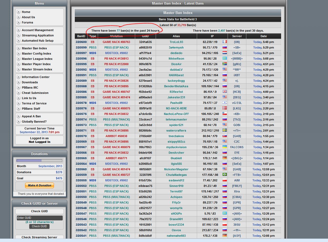Click the South African flag beside DiceAir
The image size is (328, 242).
tap(224, 64)
